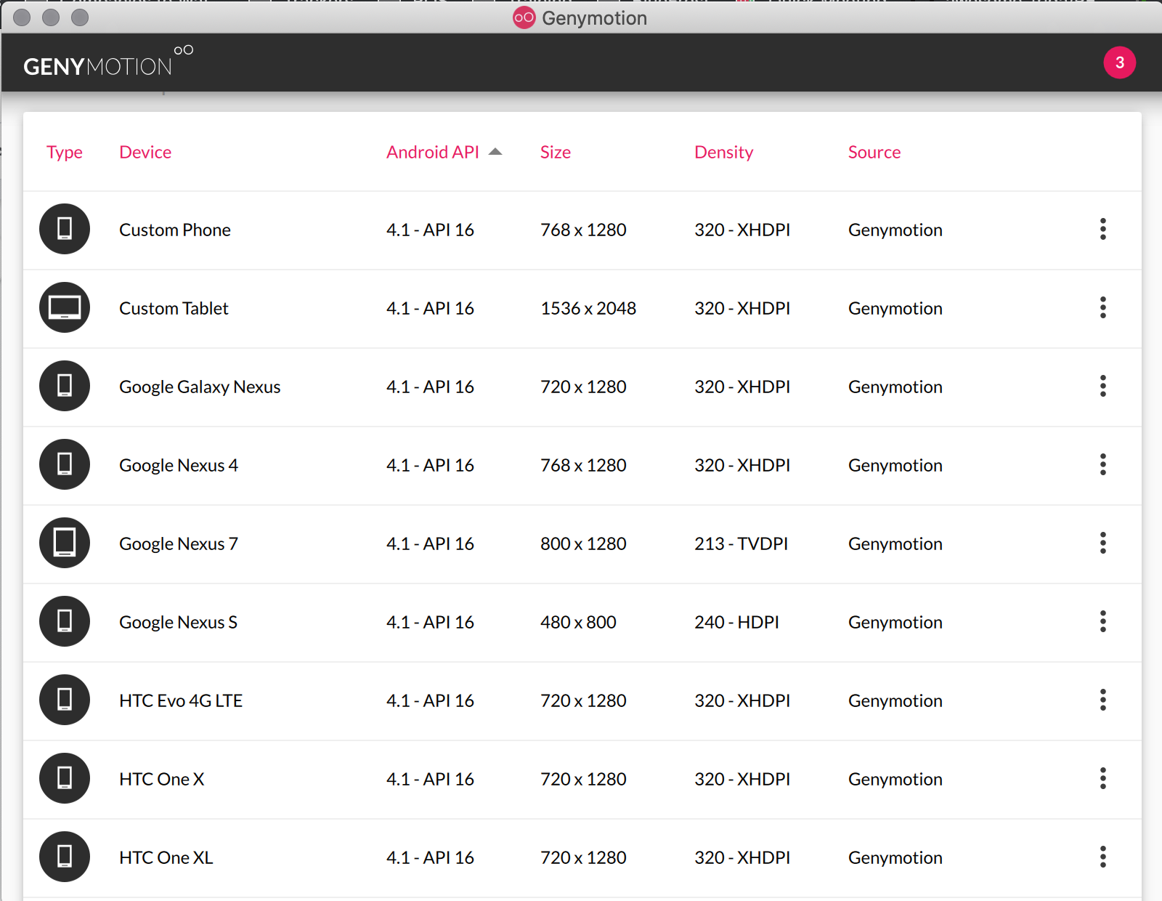Click the HTC One X phone icon
The height and width of the screenshot is (901, 1162).
tap(65, 778)
